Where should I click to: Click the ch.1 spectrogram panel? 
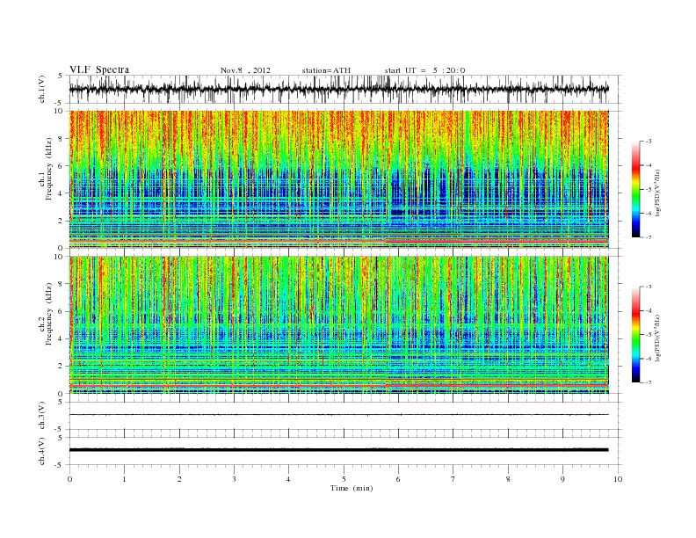[x=338, y=179]
